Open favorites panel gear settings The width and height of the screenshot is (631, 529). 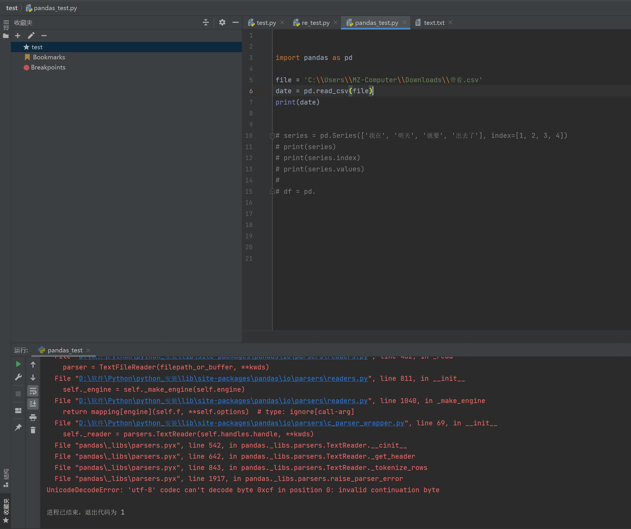(x=222, y=23)
